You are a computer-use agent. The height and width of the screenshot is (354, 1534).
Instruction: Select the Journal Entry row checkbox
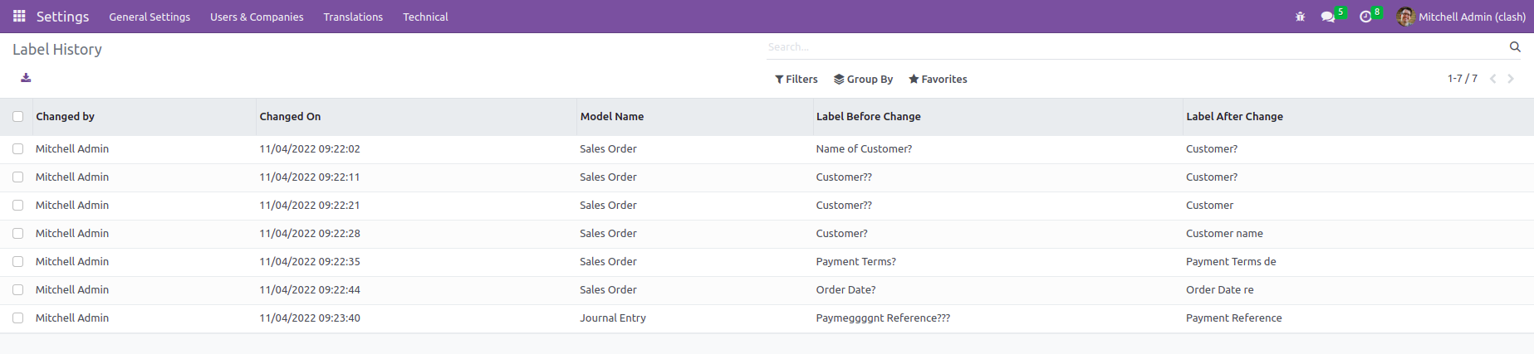pyautogui.click(x=18, y=318)
